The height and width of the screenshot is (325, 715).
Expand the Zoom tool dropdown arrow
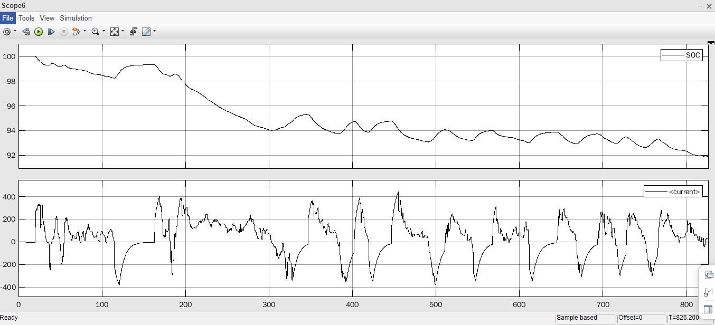click(x=103, y=32)
